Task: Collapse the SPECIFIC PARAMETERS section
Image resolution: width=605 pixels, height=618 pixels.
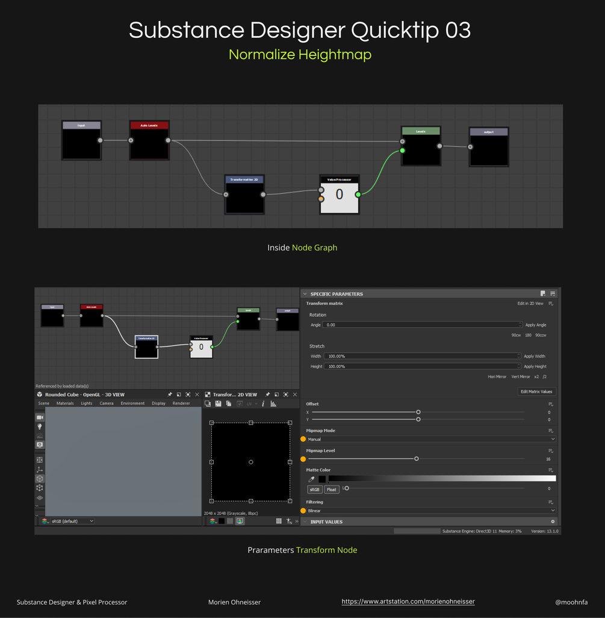Action: (x=305, y=293)
